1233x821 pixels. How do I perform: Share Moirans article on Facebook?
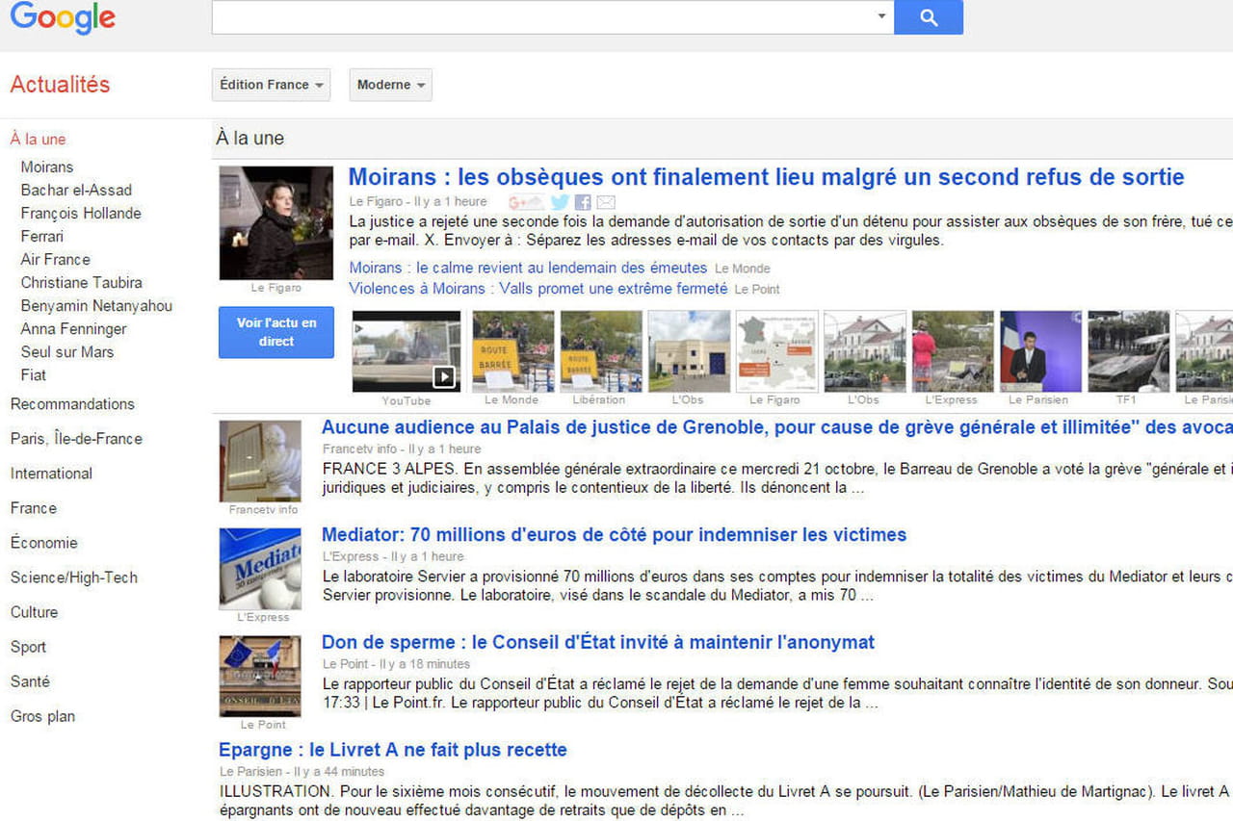click(583, 202)
